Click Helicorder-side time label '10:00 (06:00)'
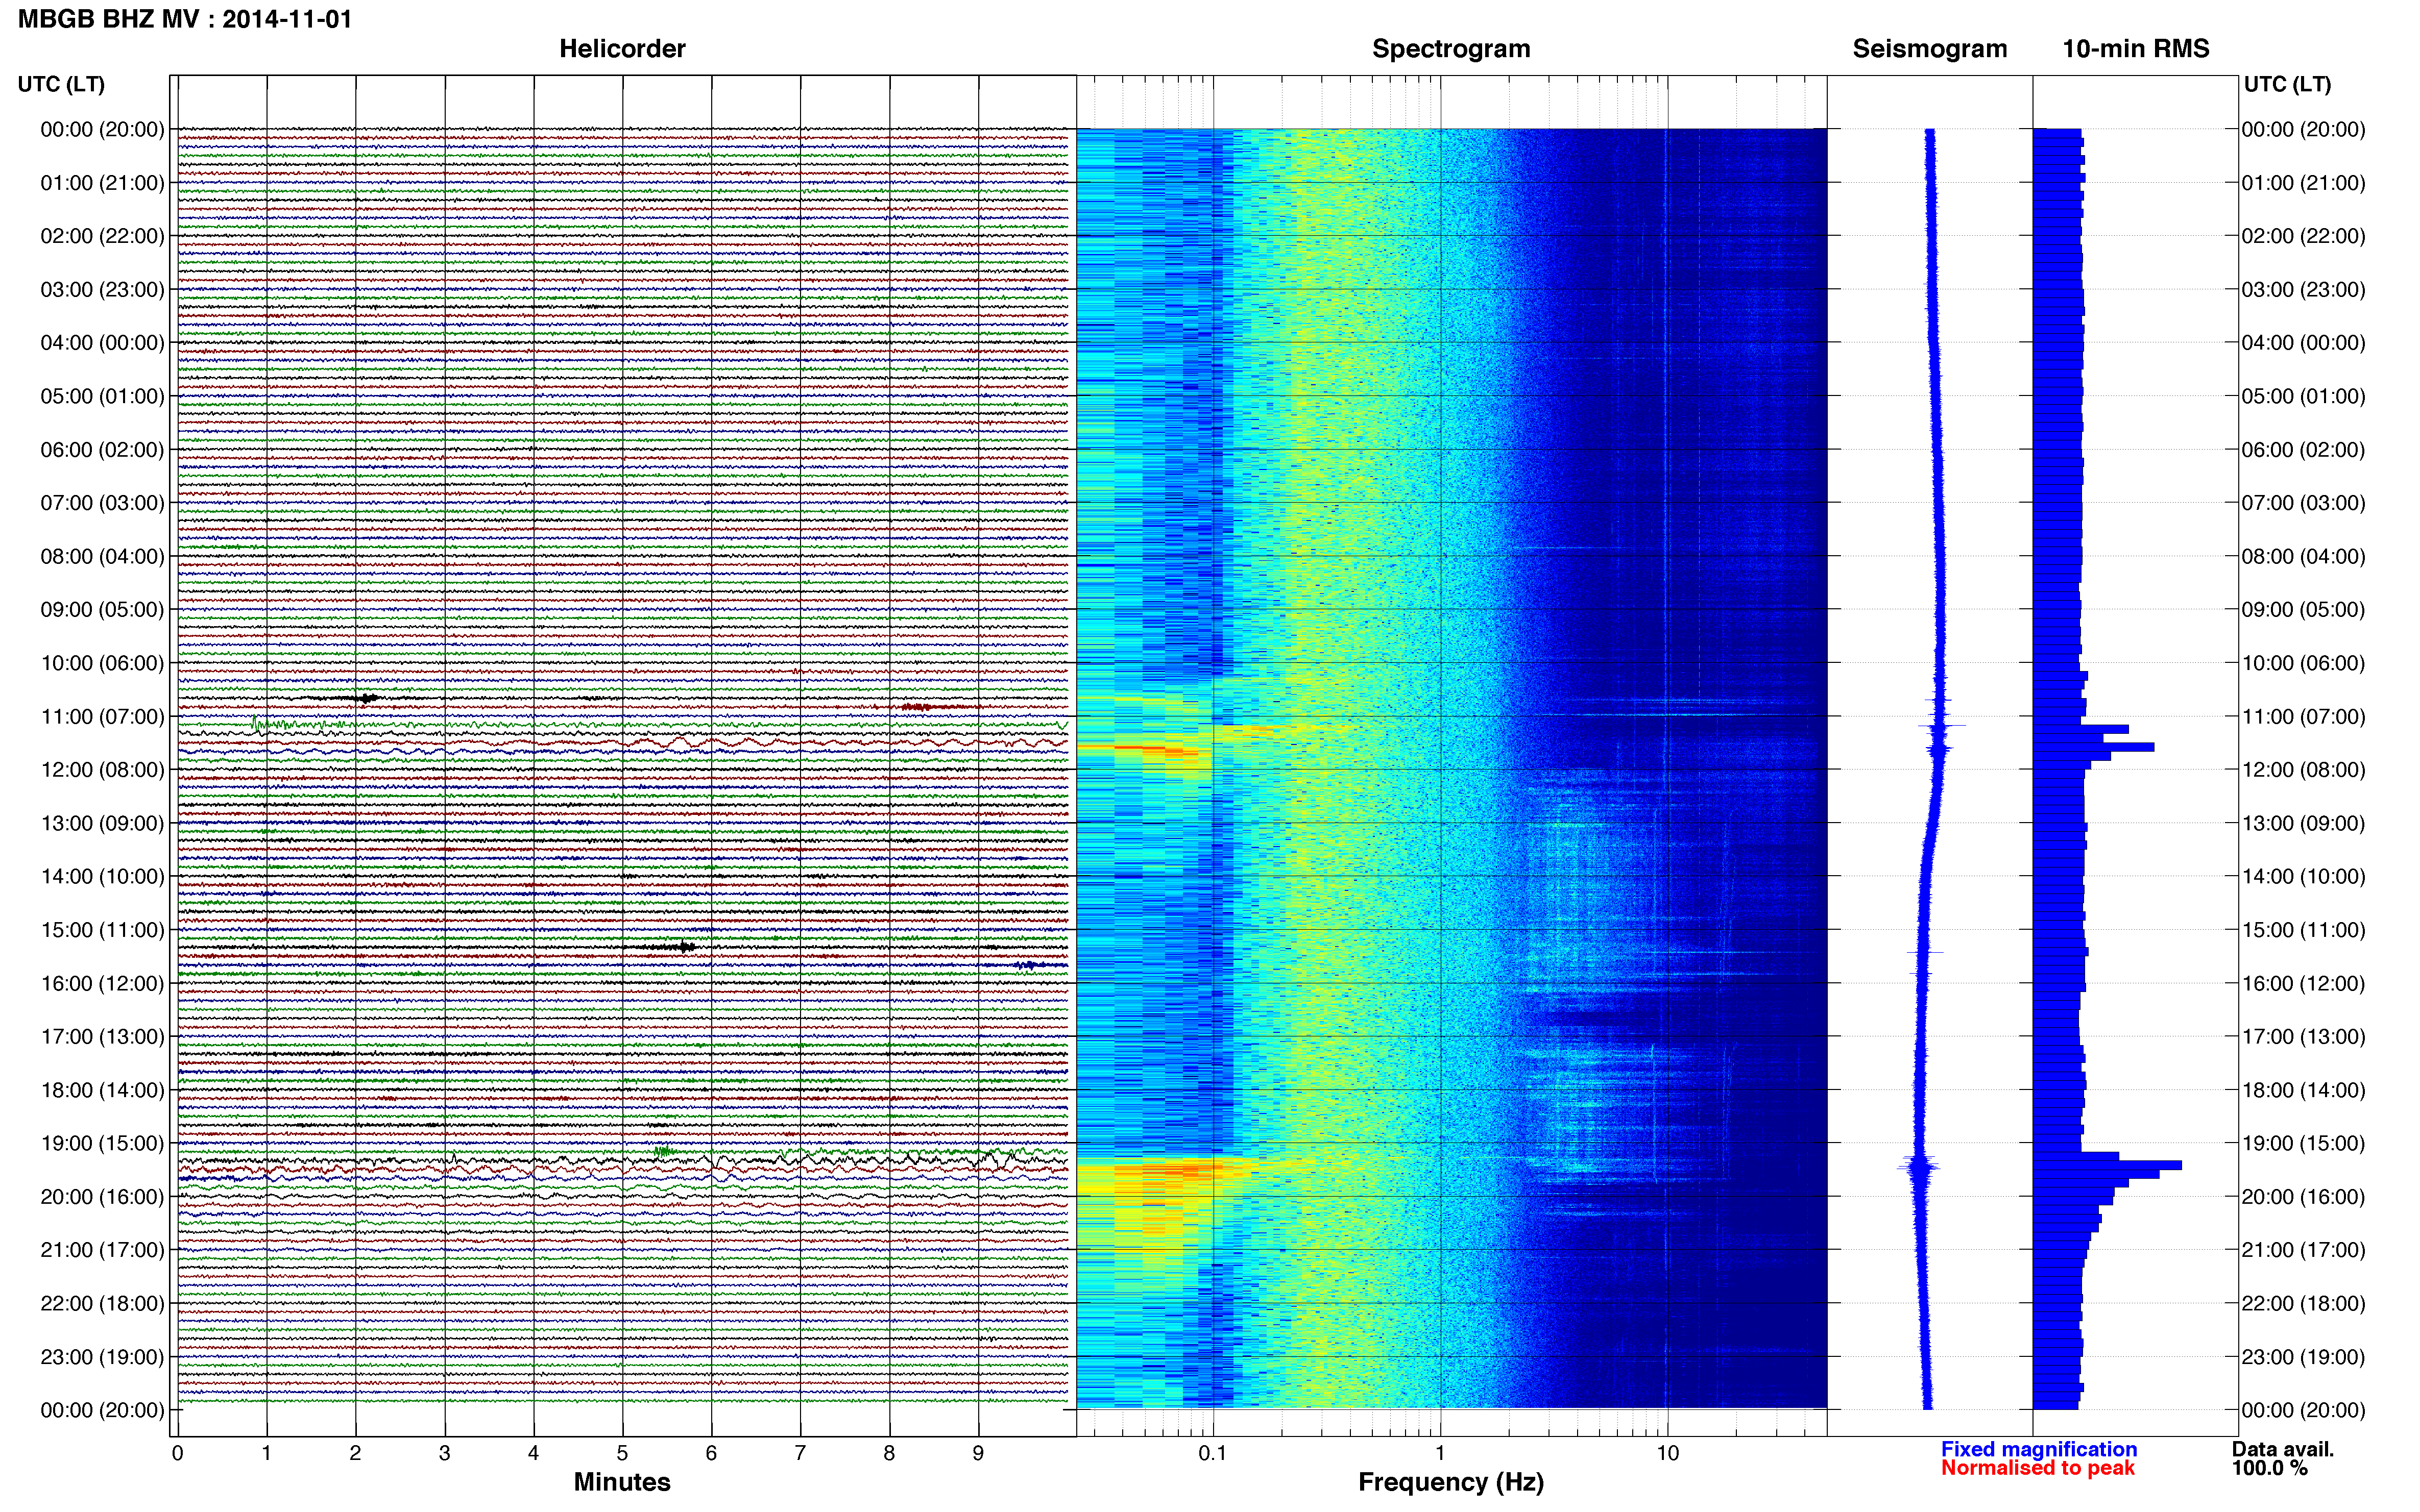This screenshot has width=2420, height=1512. 102,663
